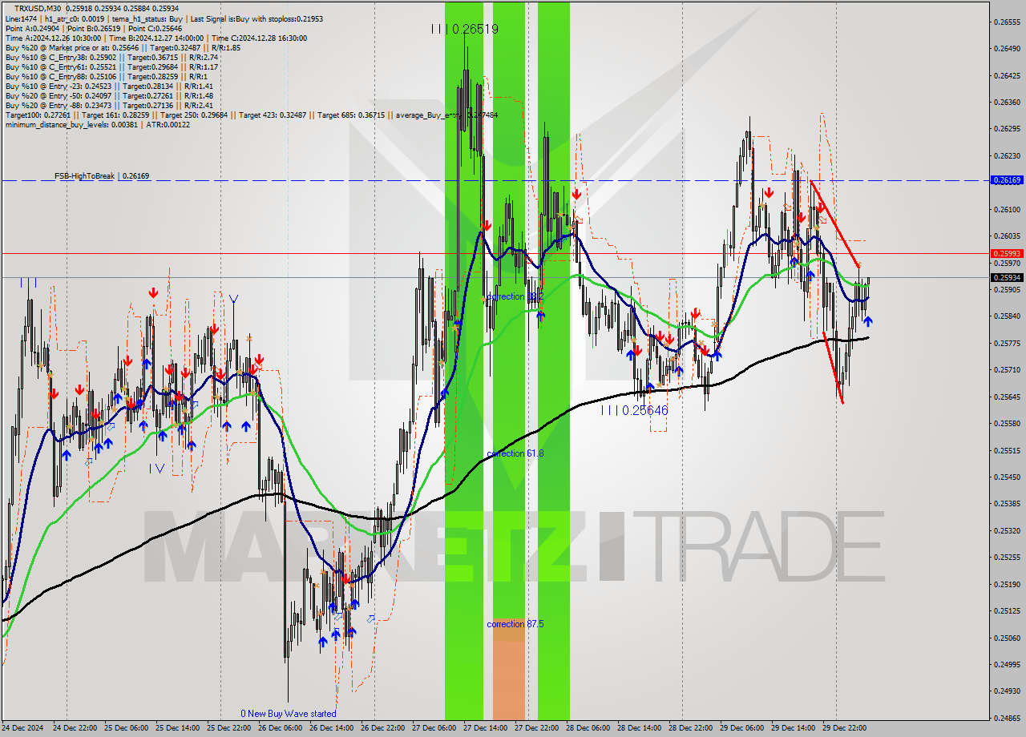This screenshot has width=1026, height=737.
Task: Click the 0.25645 price scale label
Action: (1007, 397)
